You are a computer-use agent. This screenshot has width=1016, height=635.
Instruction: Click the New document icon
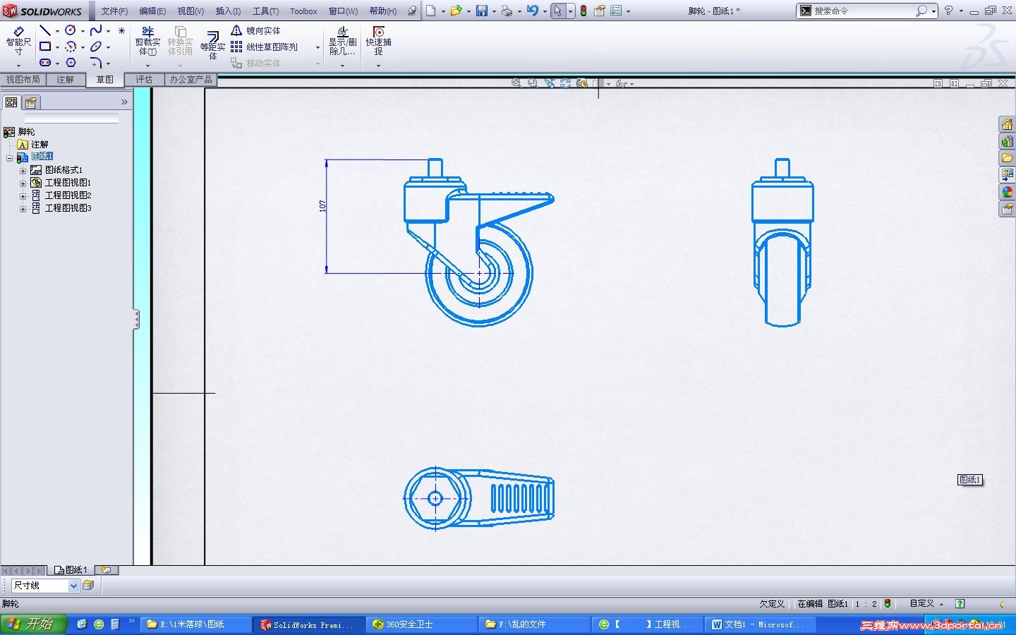pyautogui.click(x=430, y=11)
